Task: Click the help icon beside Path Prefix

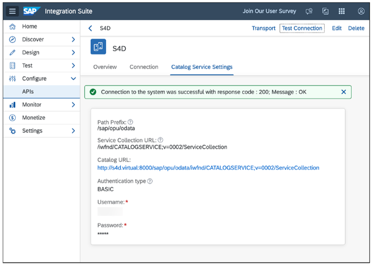Action: [130, 122]
